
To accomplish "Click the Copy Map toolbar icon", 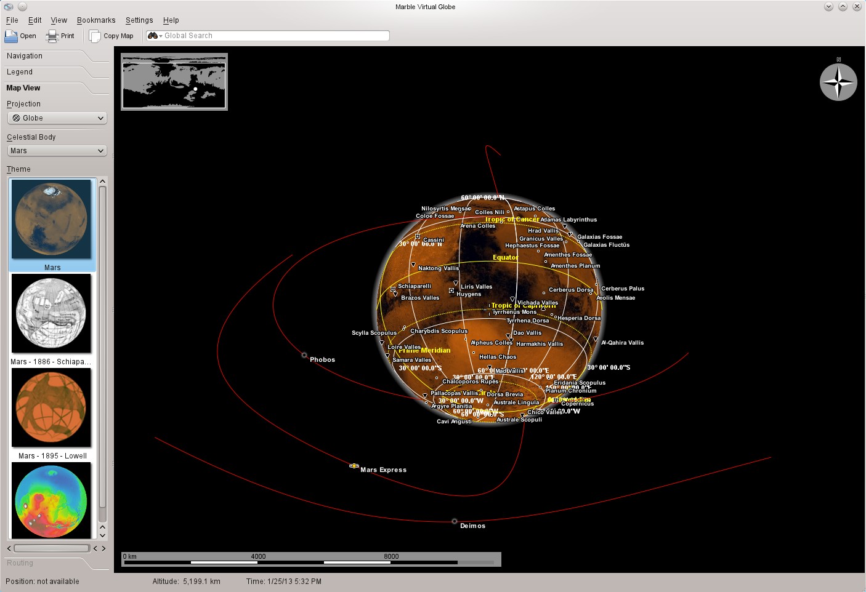I will coord(95,36).
